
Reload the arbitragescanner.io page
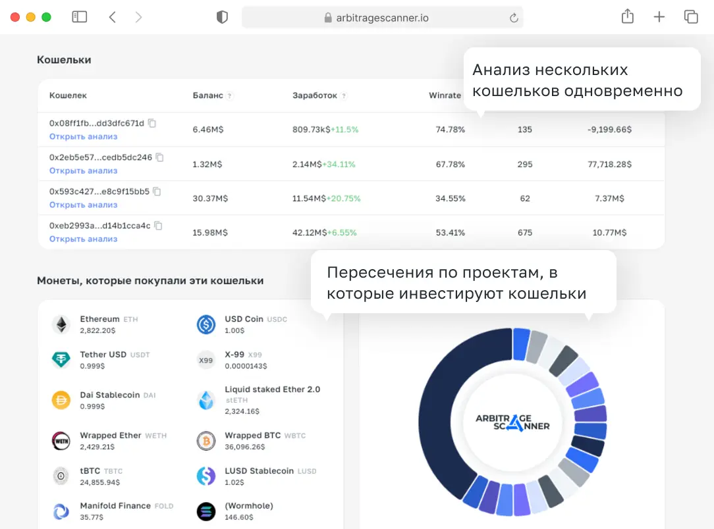tap(513, 18)
